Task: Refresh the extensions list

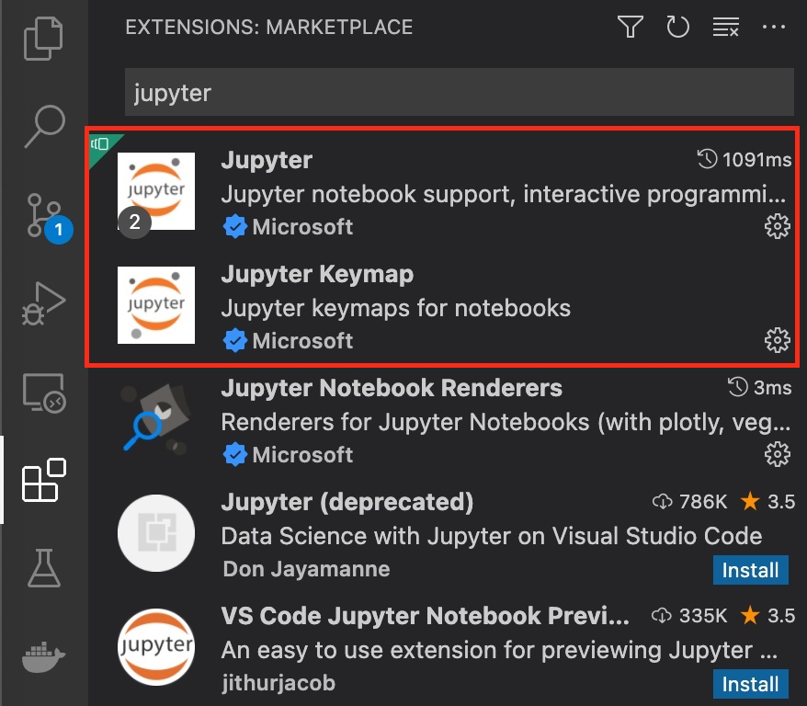Action: pyautogui.click(x=678, y=28)
